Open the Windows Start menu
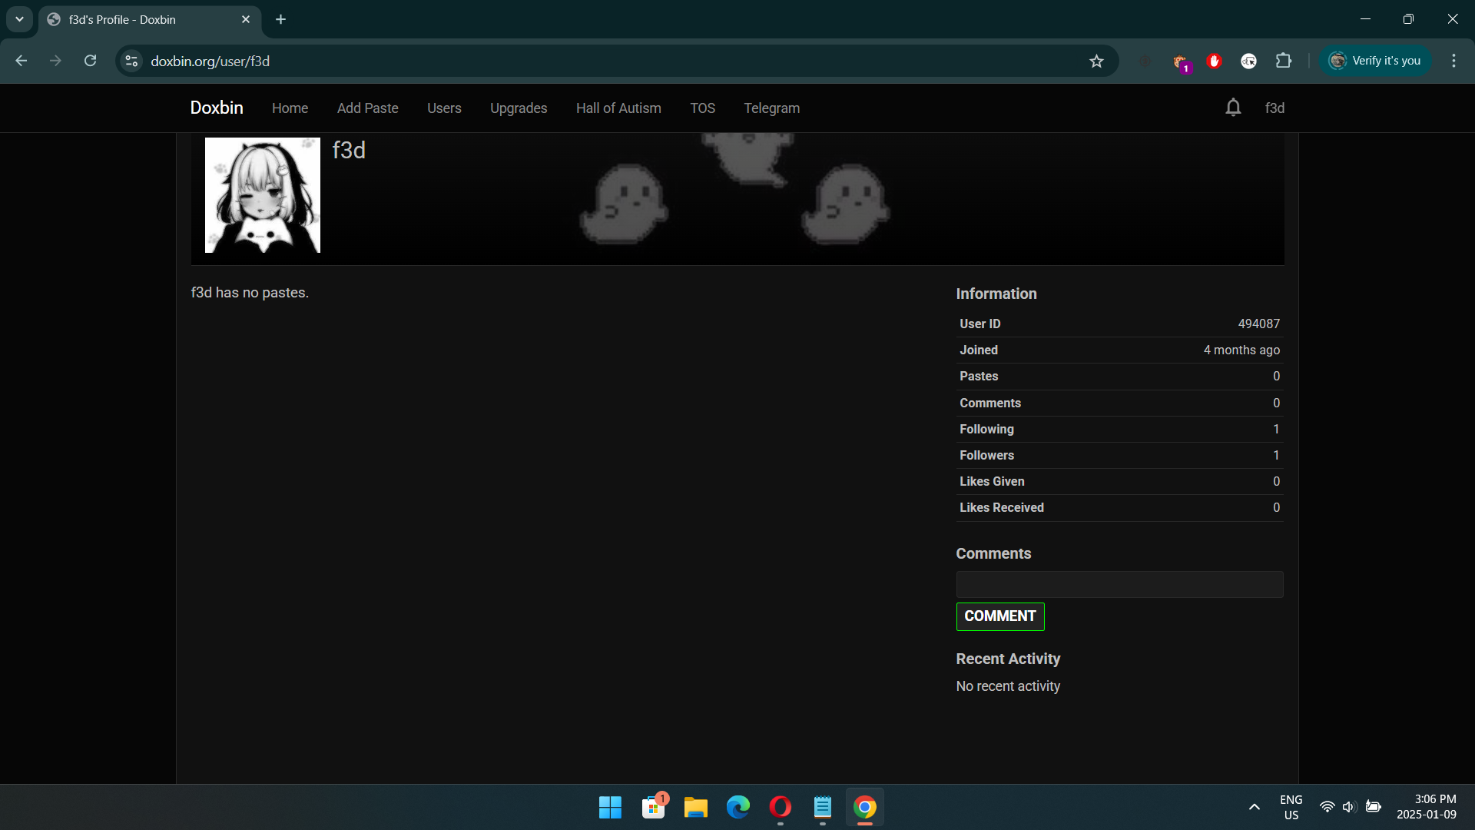 (x=610, y=807)
